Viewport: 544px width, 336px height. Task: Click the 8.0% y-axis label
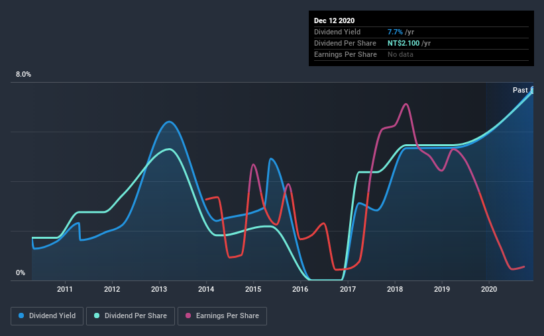click(x=23, y=75)
